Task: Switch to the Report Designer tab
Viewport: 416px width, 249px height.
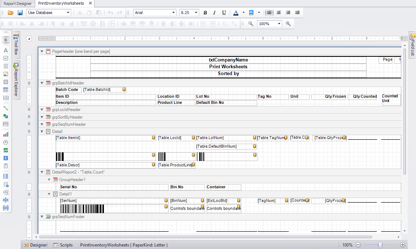Action: [x=18, y=3]
